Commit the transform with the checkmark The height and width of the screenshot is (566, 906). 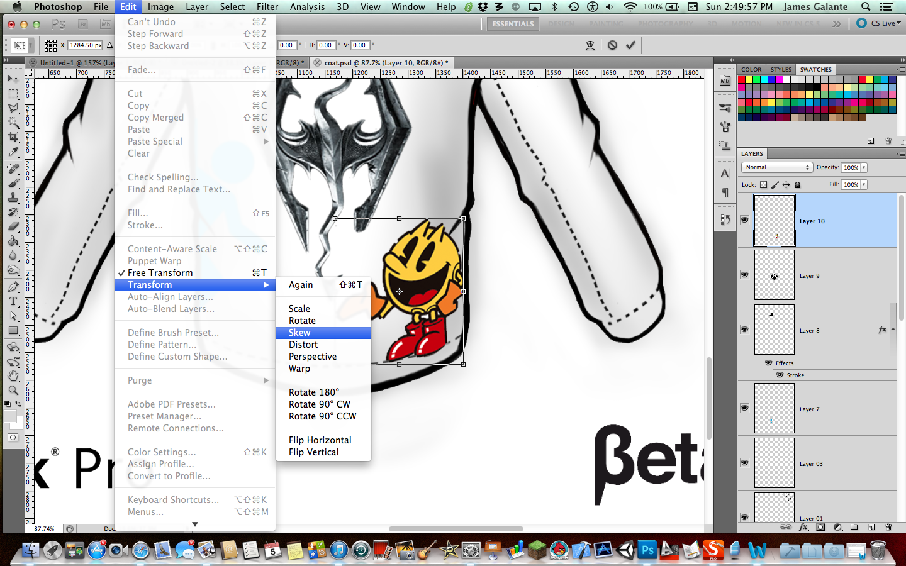click(630, 45)
